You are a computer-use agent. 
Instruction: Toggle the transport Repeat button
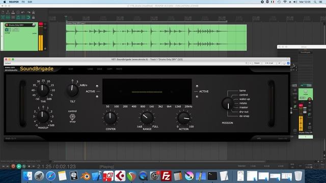click(x=24, y=166)
